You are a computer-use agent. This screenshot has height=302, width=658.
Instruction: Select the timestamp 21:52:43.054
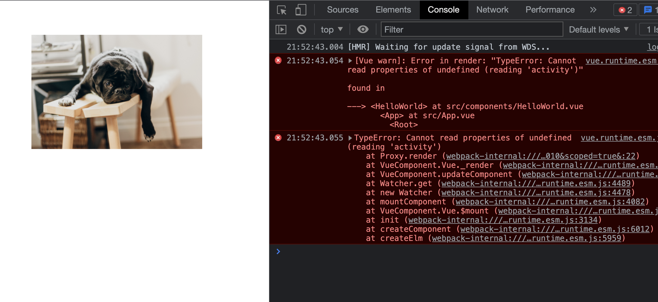(315, 61)
